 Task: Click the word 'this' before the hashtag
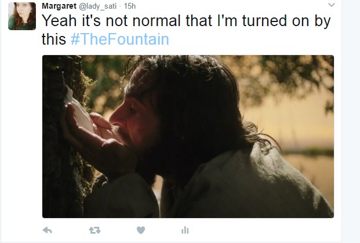[54, 39]
